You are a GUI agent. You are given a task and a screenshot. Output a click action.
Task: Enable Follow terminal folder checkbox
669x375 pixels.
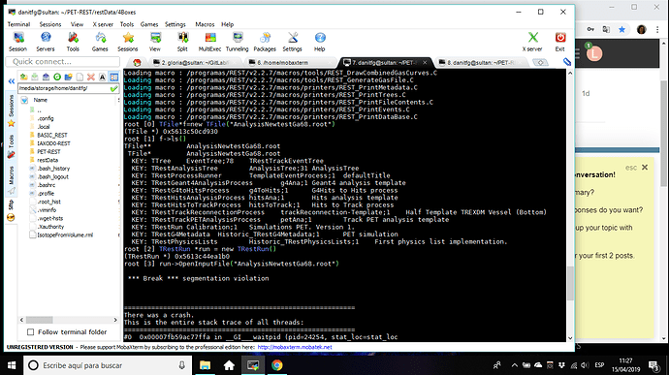point(30,332)
